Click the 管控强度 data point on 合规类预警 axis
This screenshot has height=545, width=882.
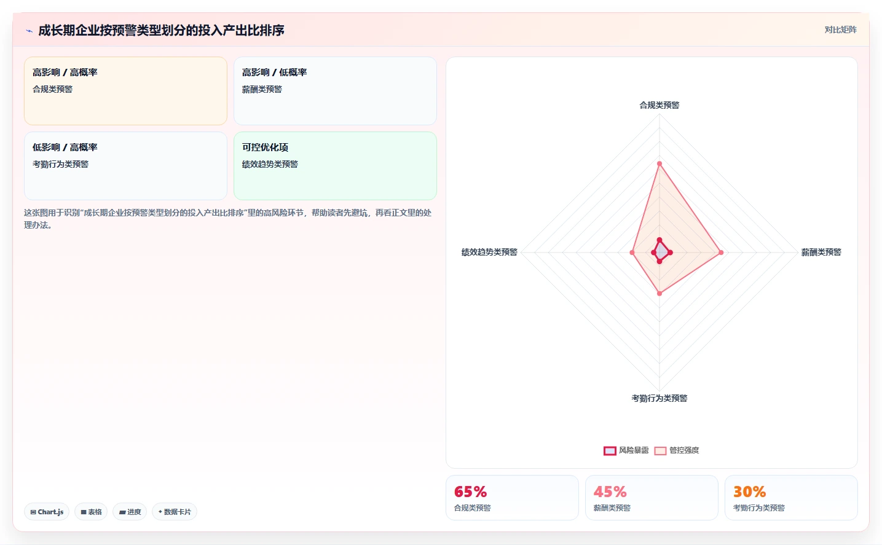pos(660,163)
